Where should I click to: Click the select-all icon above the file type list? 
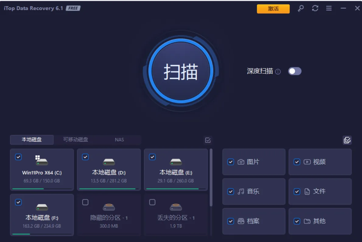coord(347,140)
